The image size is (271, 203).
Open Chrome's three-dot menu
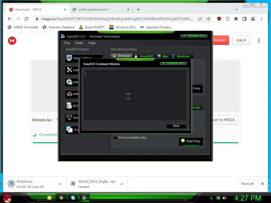261,19
